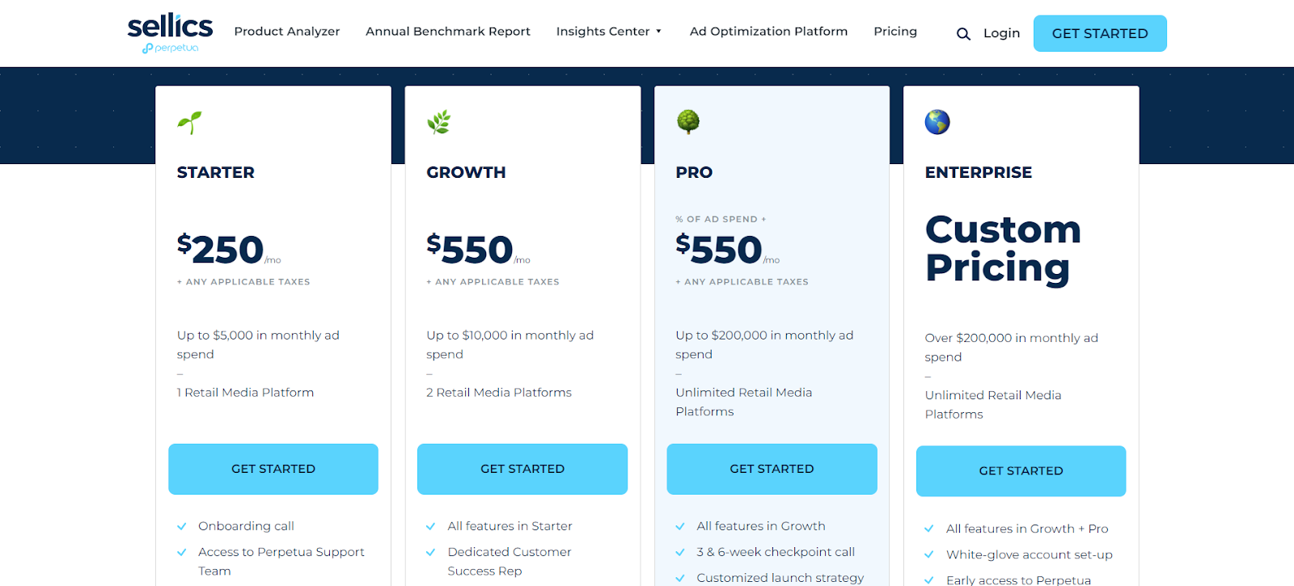The image size is (1294, 586).
Task: Click Enterprise card 'Unlimited Retail Media Platforms'
Action: click(x=993, y=404)
